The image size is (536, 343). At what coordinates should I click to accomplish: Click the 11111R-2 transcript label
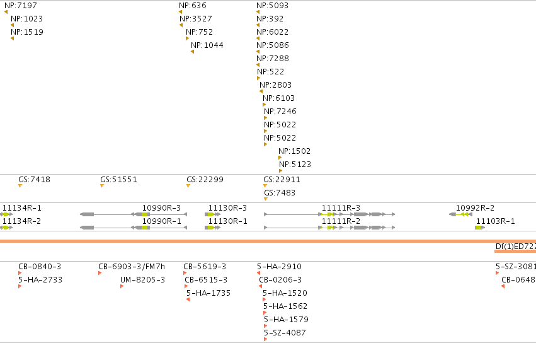pos(341,221)
